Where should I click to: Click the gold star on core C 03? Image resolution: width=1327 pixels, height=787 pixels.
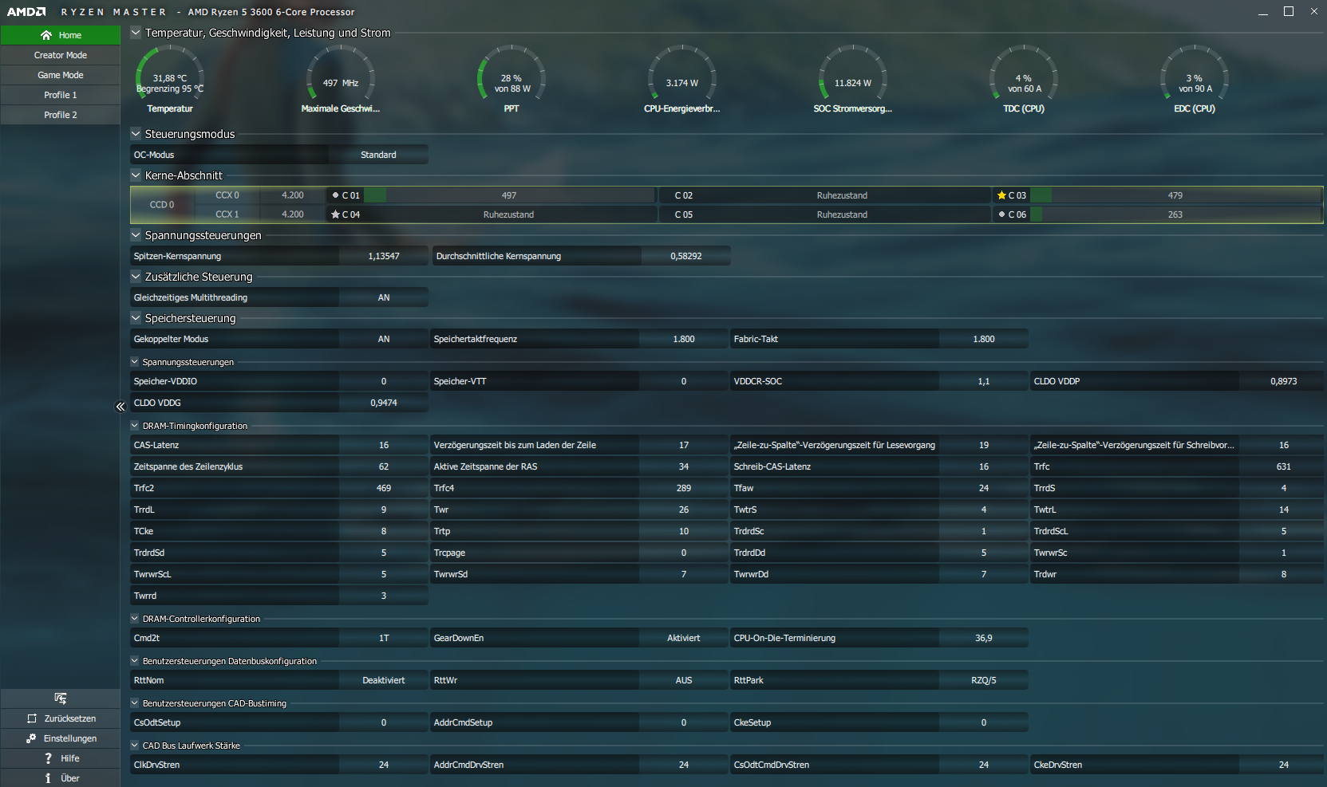[1001, 195]
